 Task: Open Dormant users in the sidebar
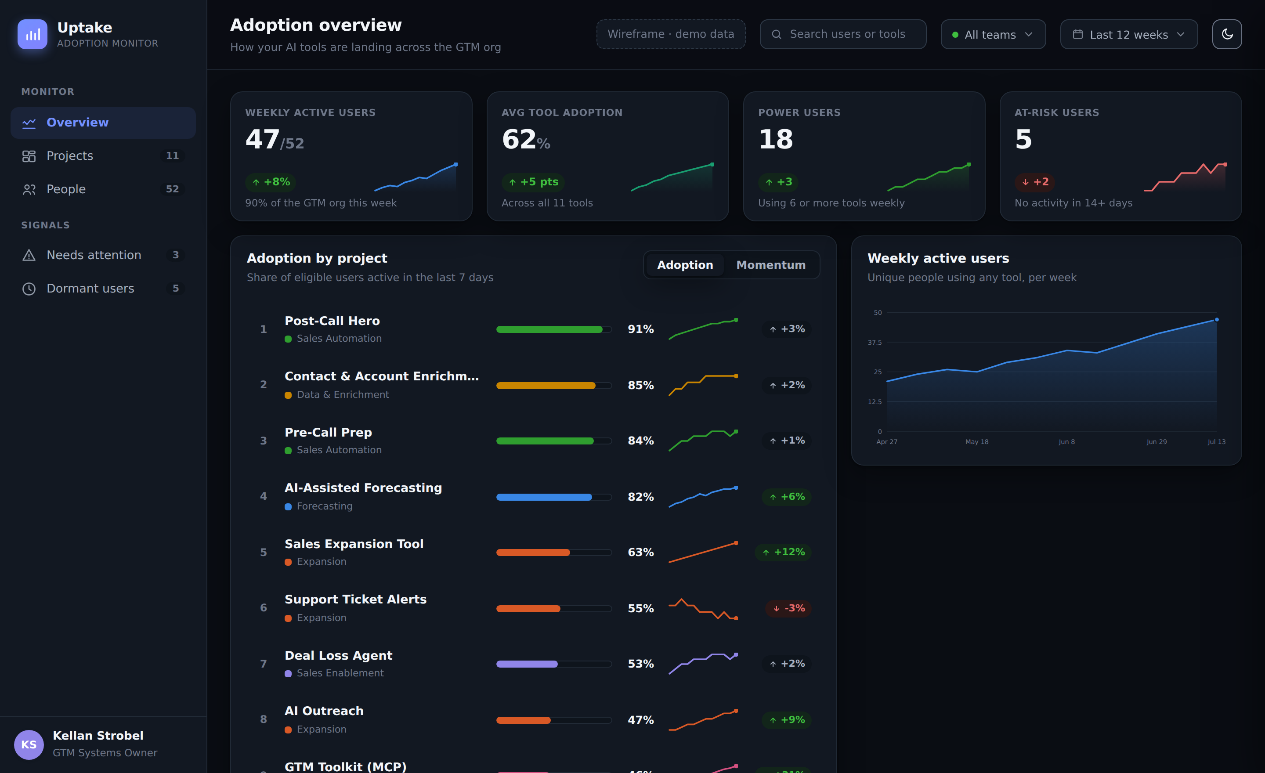103,289
